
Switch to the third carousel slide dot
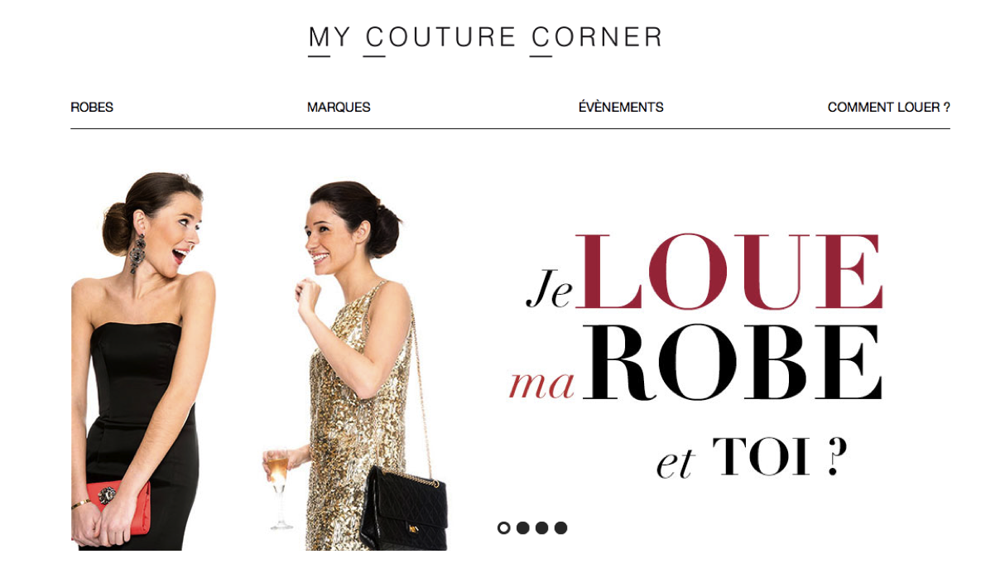point(541,527)
